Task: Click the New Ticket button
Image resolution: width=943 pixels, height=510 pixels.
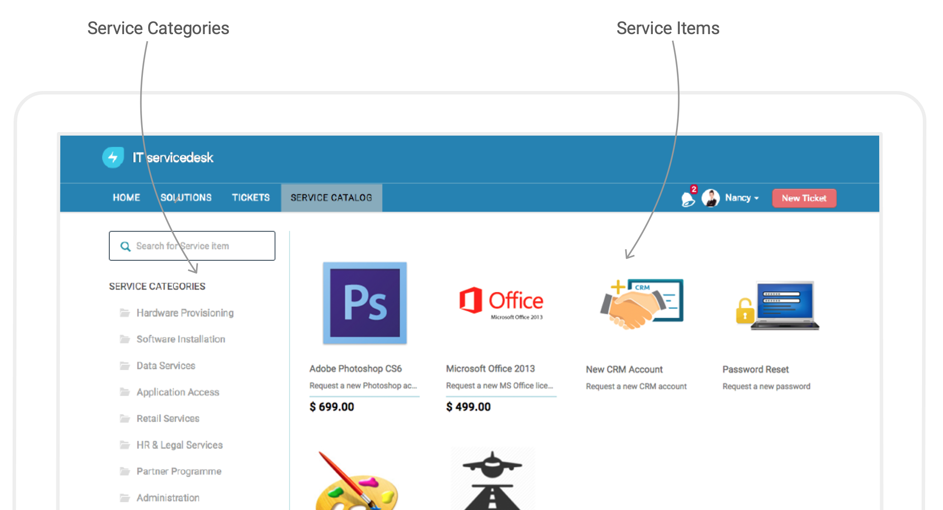Action: click(x=804, y=198)
